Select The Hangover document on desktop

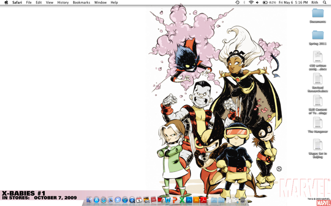[x=318, y=125]
